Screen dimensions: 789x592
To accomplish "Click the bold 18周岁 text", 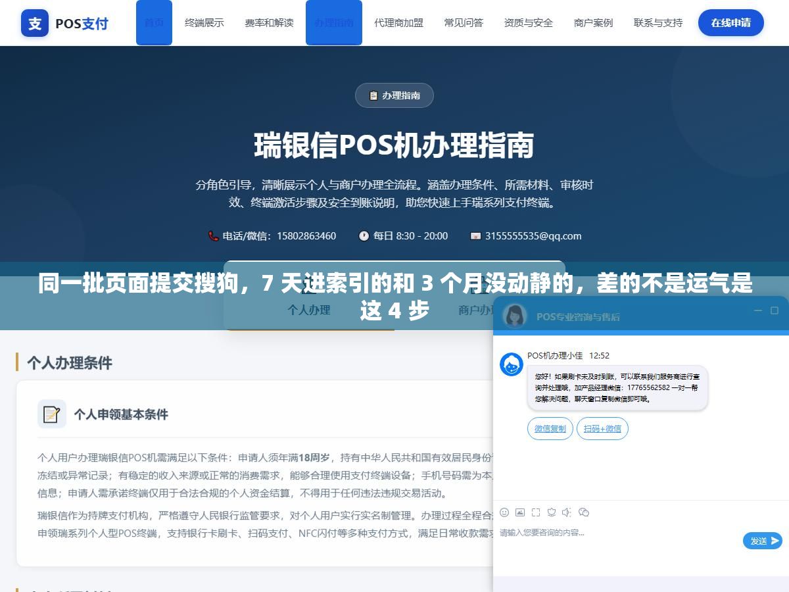I will point(314,457).
